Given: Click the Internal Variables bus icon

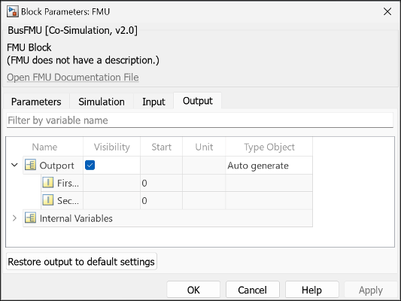Looking at the screenshot, I should pyautogui.click(x=30, y=218).
